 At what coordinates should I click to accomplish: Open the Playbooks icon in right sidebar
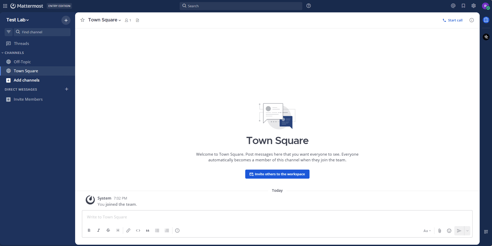pos(486,20)
